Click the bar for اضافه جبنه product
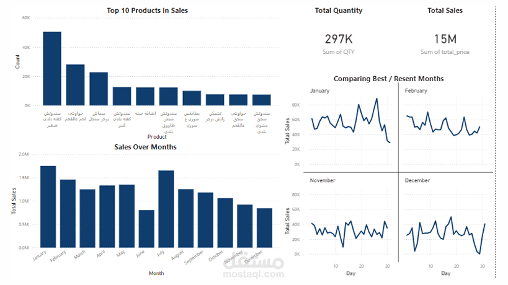 point(145,97)
